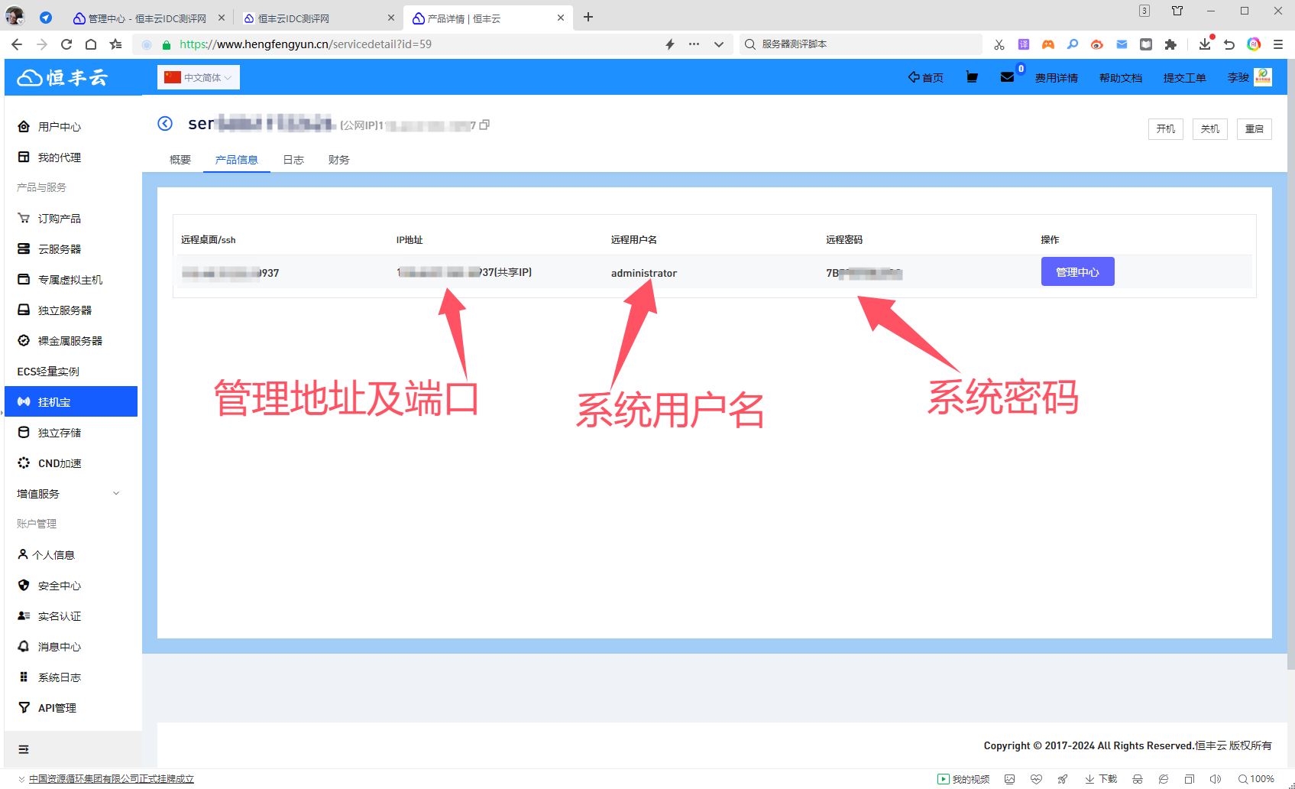Open news link 中国资源循环集团有限公司正式挂牌成立
This screenshot has height=789, width=1295.
[112, 779]
